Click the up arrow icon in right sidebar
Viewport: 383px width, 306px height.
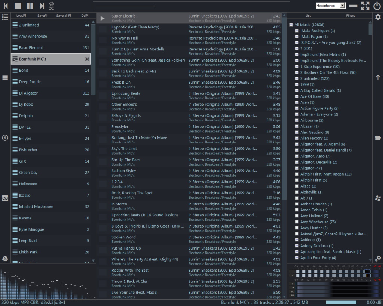coord(378,78)
